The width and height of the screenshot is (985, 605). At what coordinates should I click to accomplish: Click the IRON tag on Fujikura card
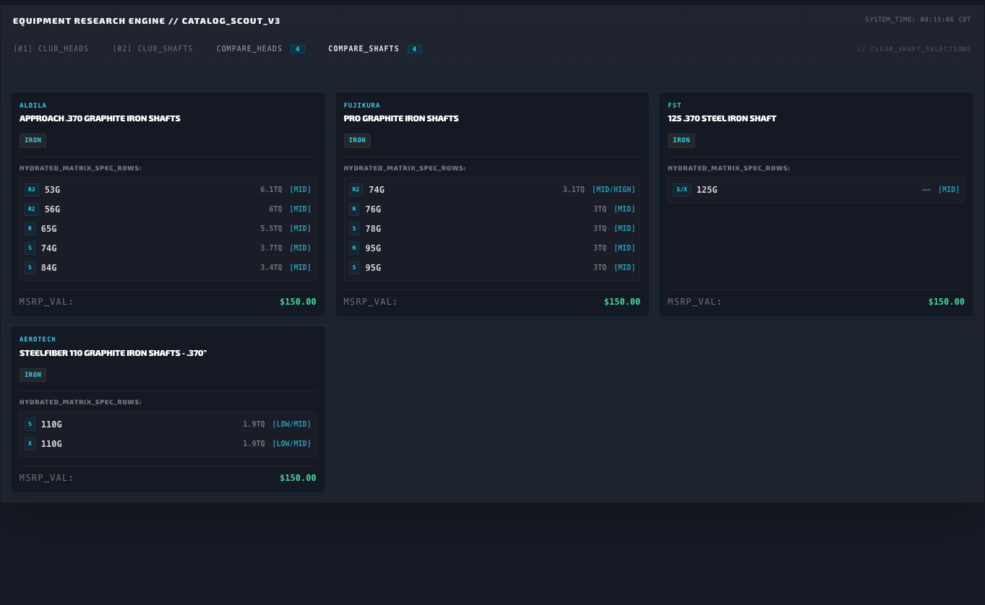[357, 140]
